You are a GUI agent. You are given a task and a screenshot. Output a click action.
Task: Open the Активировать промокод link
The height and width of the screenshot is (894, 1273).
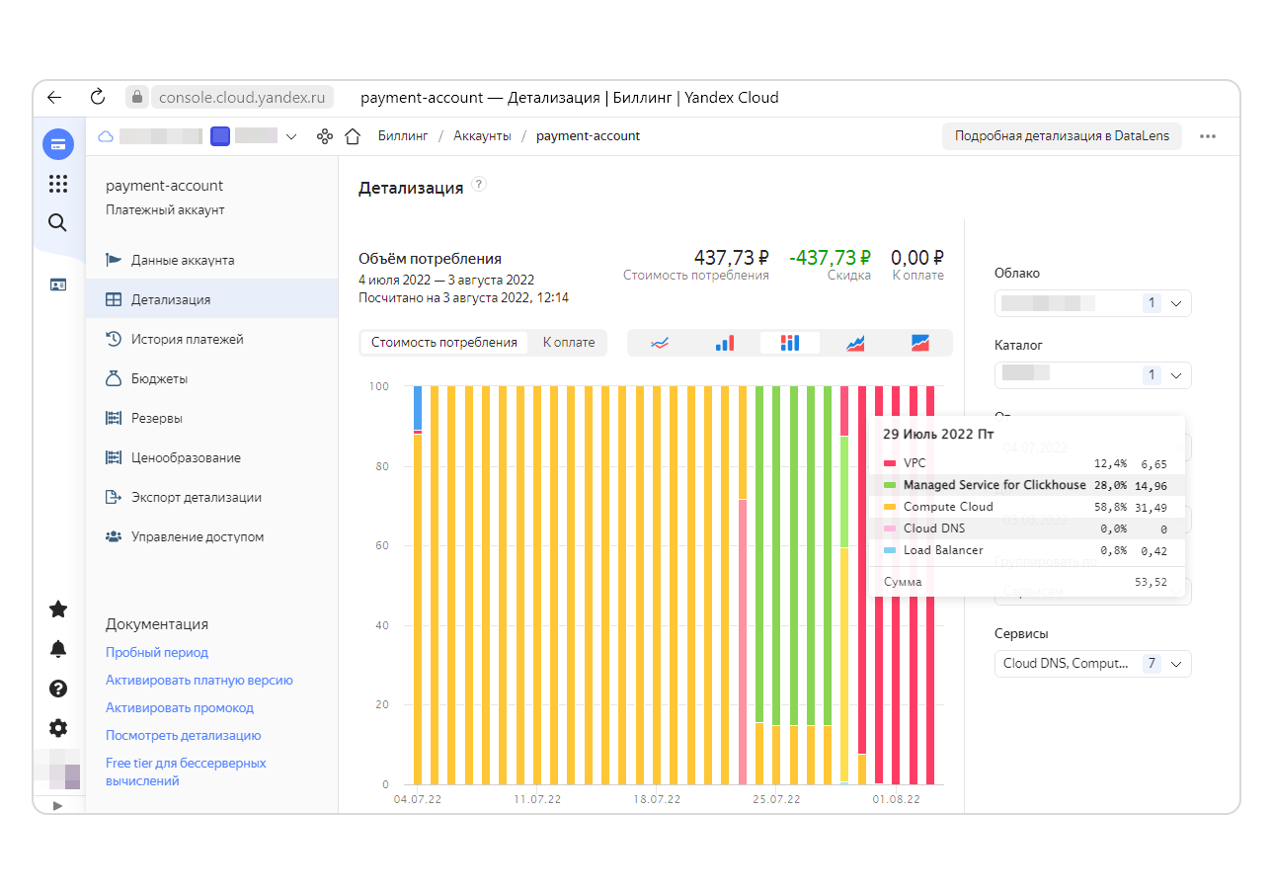[180, 708]
